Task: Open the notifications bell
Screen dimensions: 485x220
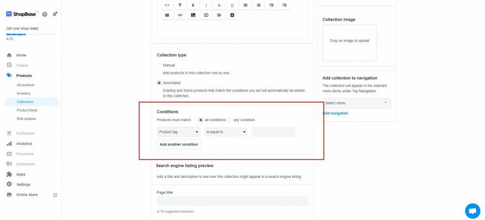Action: pos(54,14)
